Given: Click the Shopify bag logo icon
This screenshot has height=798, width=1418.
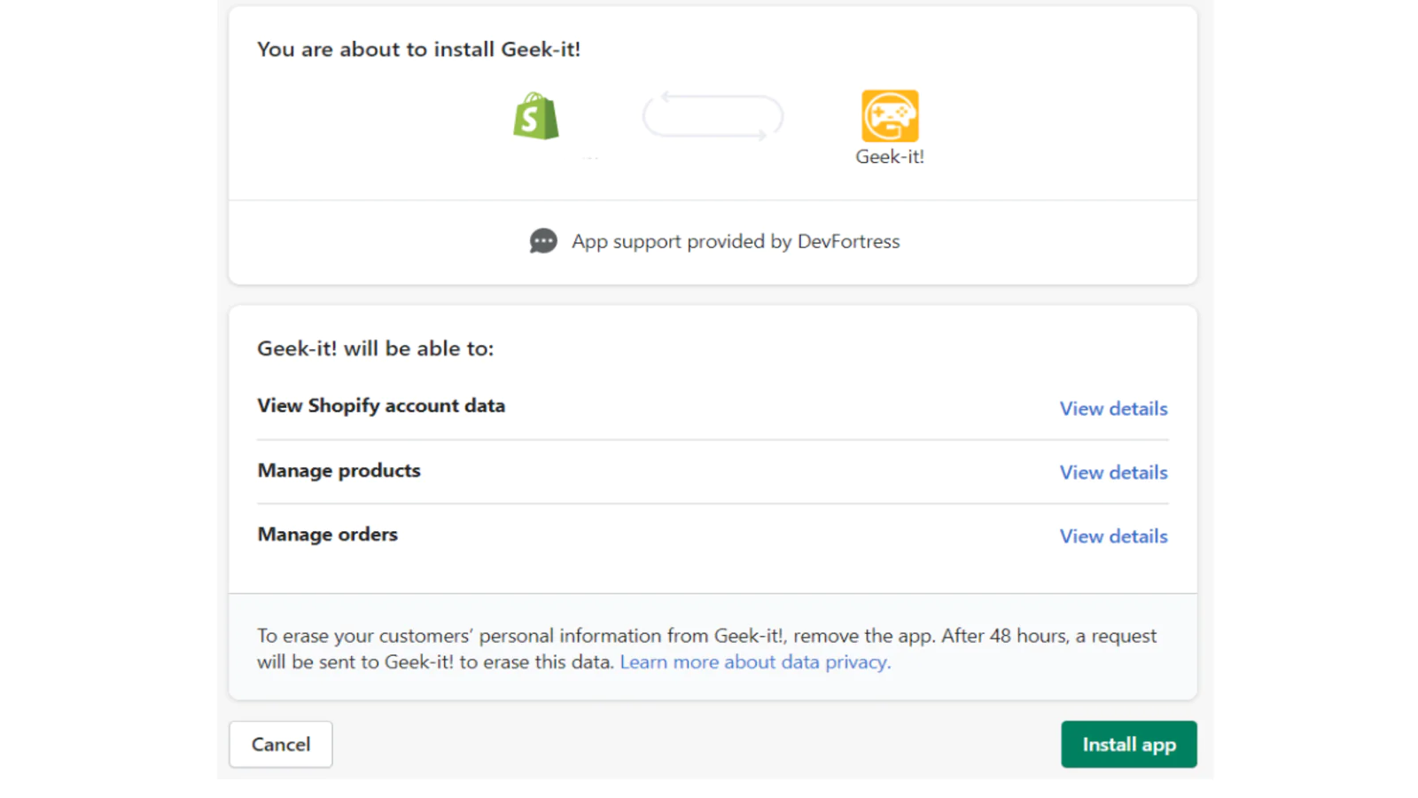Looking at the screenshot, I should point(536,116).
